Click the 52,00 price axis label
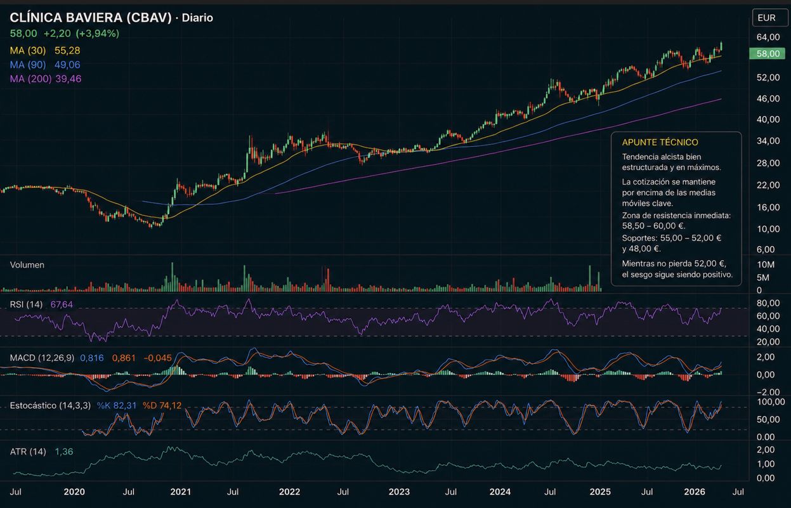Image resolution: width=791 pixels, height=508 pixels. pyautogui.click(x=768, y=77)
